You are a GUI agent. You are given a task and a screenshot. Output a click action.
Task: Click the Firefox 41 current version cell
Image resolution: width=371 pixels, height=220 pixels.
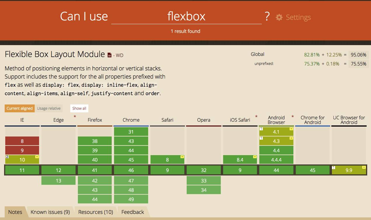click(x=95, y=170)
